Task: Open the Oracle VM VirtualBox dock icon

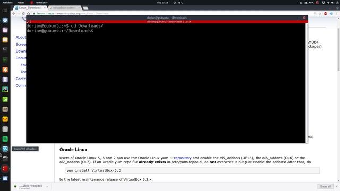Action: point(5,149)
